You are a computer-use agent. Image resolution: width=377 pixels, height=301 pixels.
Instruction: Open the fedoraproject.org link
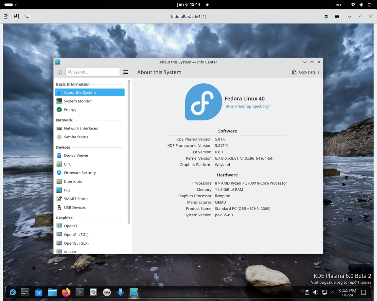point(247,106)
